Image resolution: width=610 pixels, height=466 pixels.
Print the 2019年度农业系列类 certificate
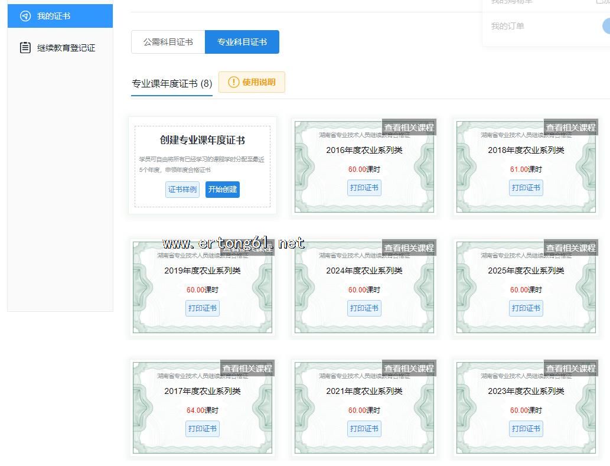[x=202, y=308]
